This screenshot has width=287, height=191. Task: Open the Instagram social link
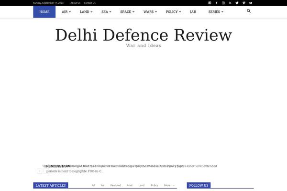click(x=223, y=3)
